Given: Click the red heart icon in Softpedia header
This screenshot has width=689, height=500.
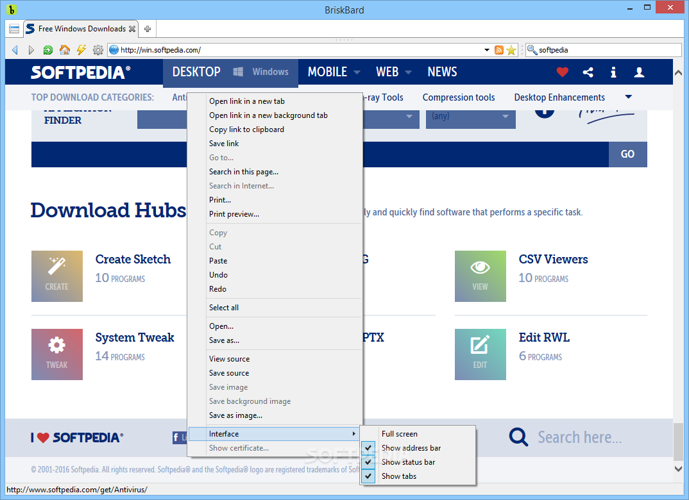Looking at the screenshot, I should pyautogui.click(x=563, y=72).
